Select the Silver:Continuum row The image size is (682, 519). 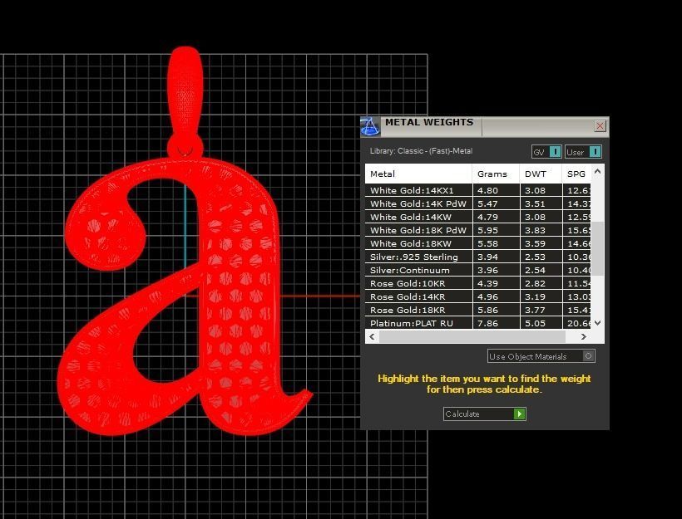[x=478, y=270]
